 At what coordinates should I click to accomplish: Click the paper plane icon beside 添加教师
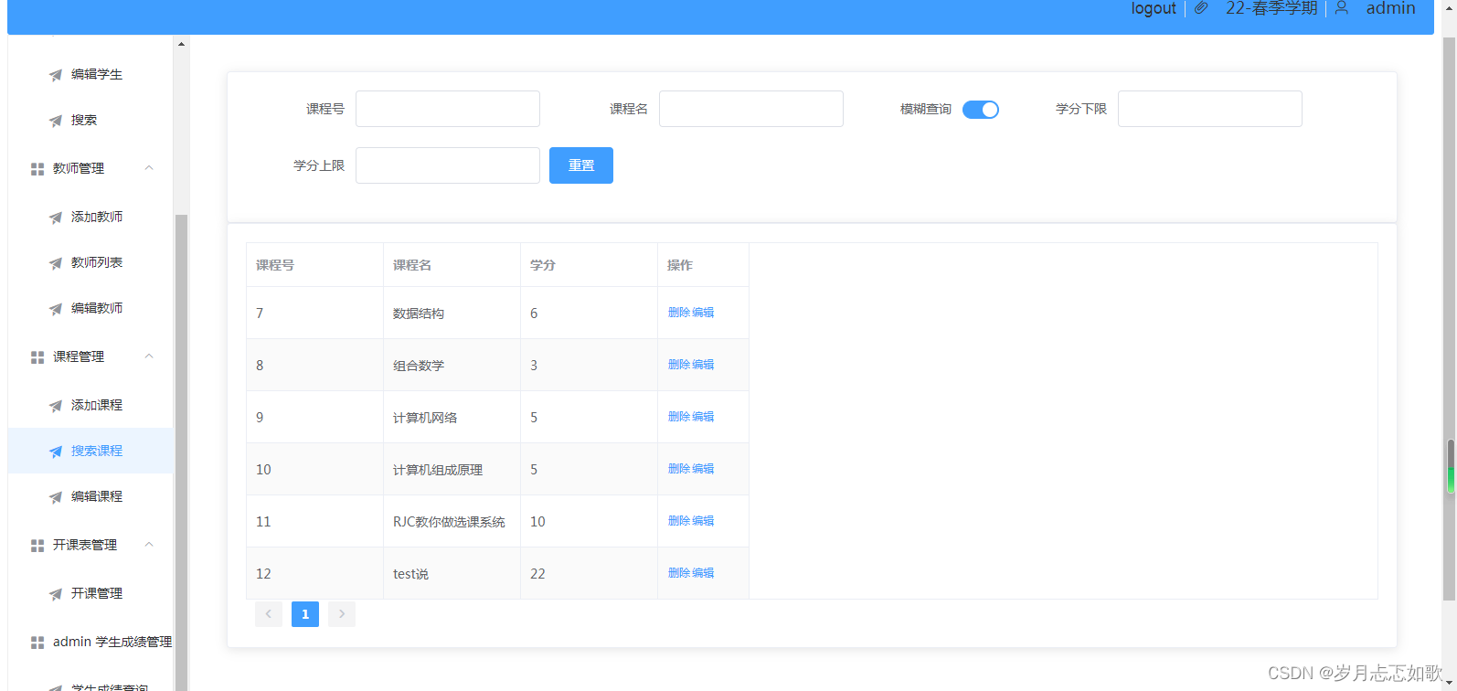[x=56, y=218]
